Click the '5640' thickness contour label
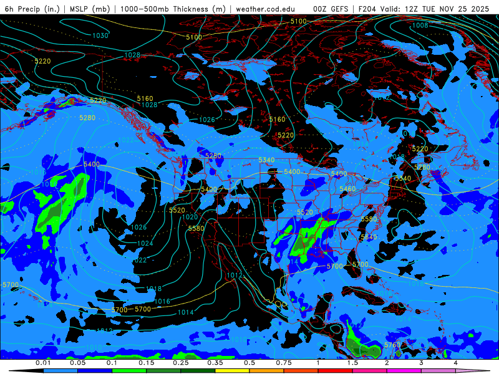 click(x=369, y=237)
